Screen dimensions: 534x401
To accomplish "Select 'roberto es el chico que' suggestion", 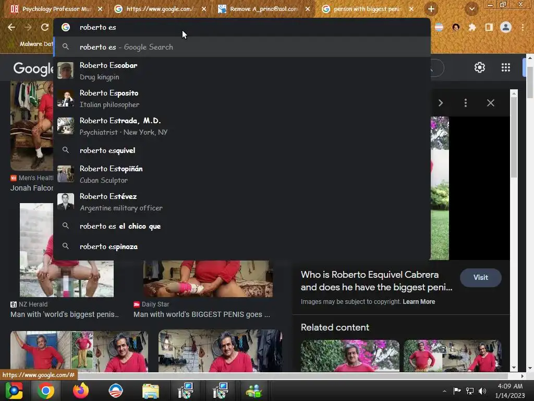I will coord(242,226).
